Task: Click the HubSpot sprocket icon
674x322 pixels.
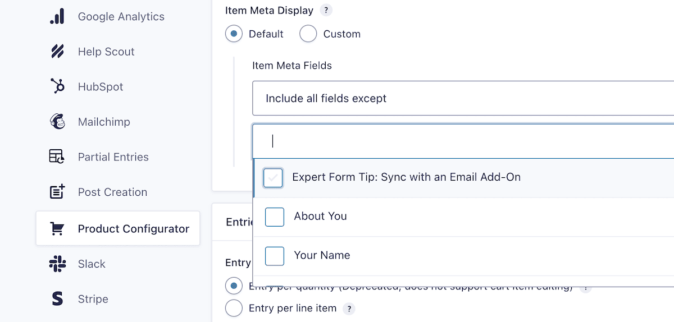Action: pos(57,87)
